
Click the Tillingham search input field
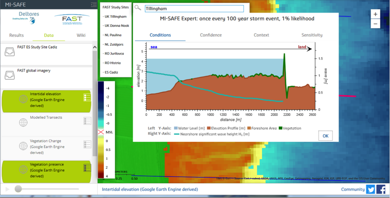click(194, 9)
